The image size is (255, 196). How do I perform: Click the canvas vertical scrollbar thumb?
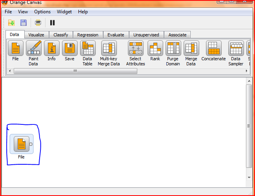(249, 126)
